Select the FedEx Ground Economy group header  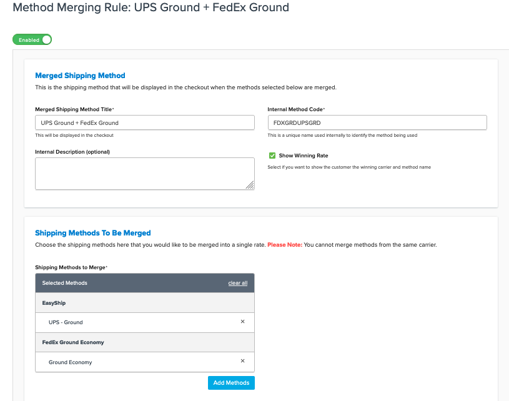(144, 342)
